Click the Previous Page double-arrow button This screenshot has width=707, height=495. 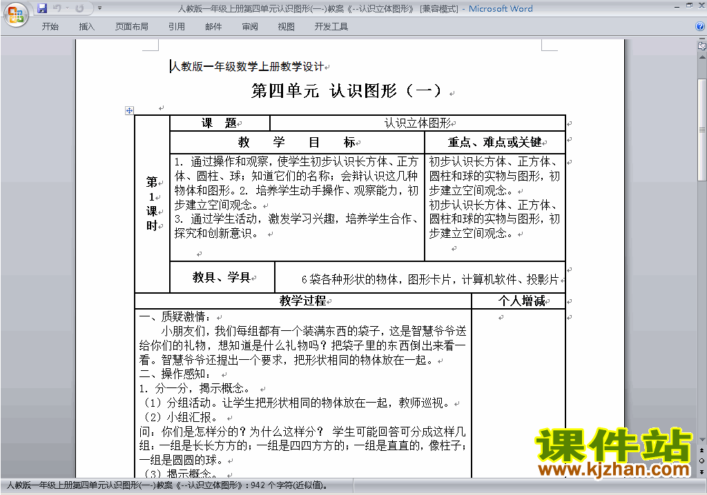click(701, 450)
